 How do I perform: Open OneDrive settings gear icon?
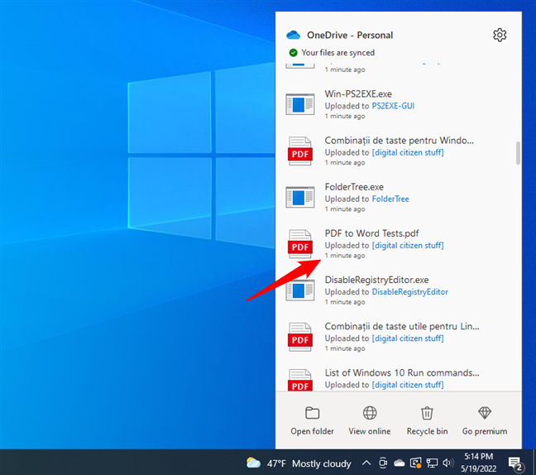(x=500, y=35)
